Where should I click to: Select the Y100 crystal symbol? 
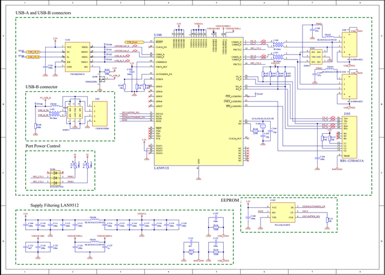coord(263,127)
